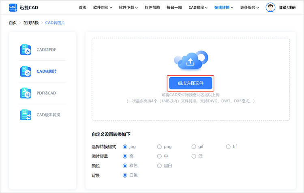Choose the tif format radio button
Screen dimensions: 304x193
point(228,147)
